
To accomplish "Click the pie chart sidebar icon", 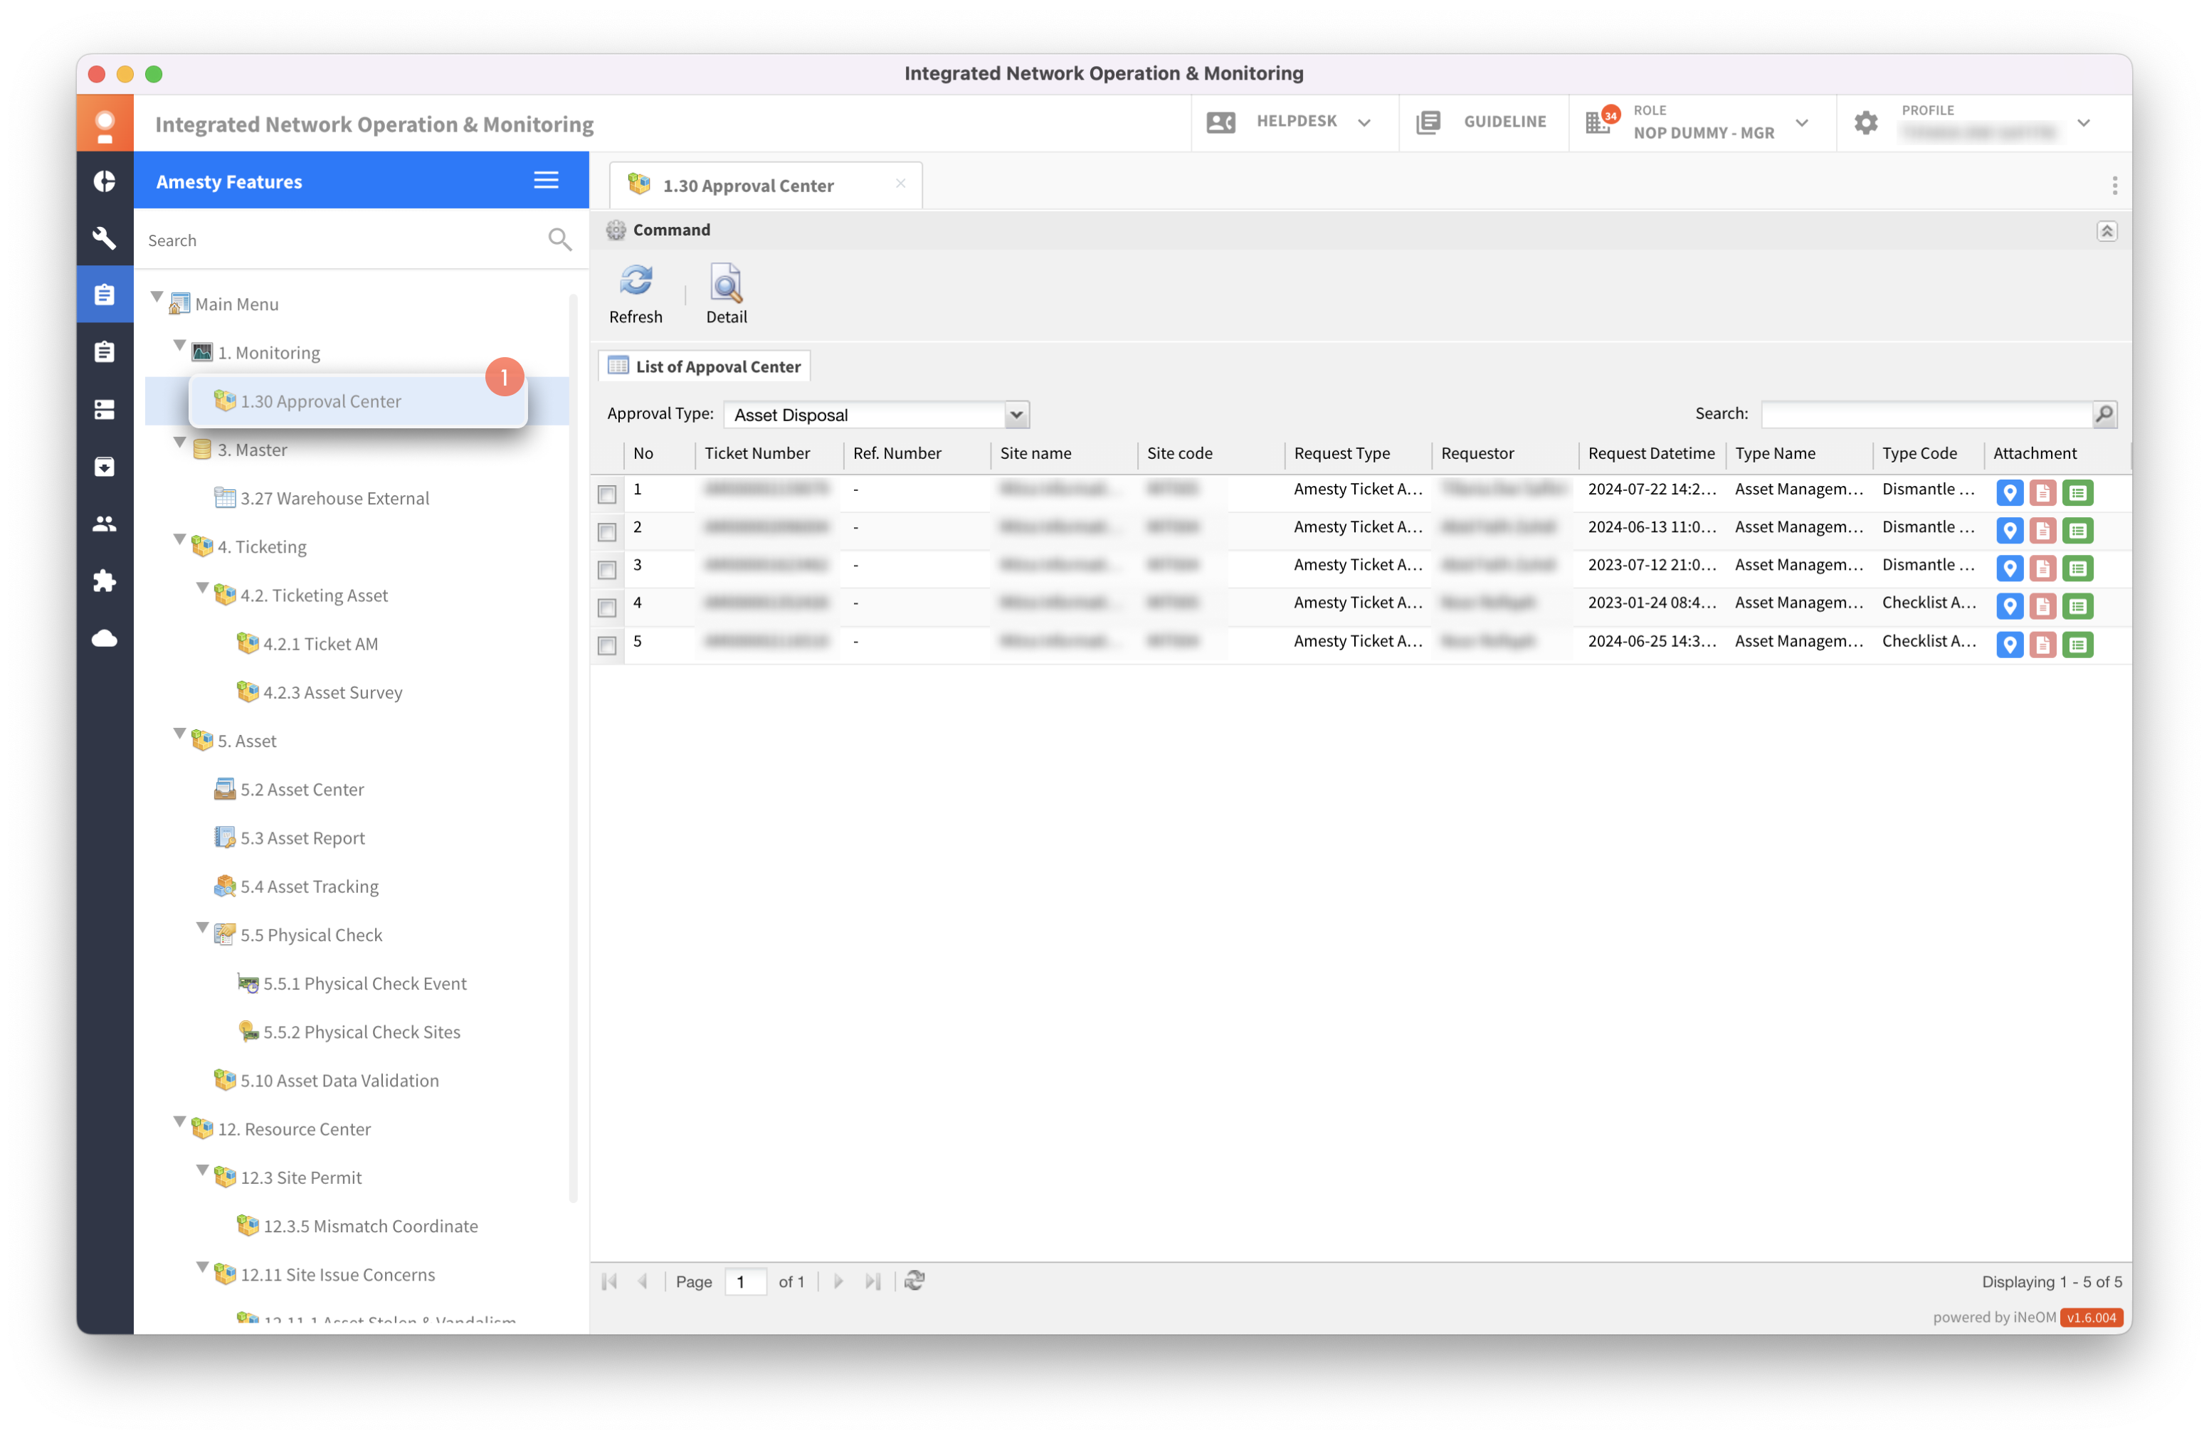I will pyautogui.click(x=104, y=181).
